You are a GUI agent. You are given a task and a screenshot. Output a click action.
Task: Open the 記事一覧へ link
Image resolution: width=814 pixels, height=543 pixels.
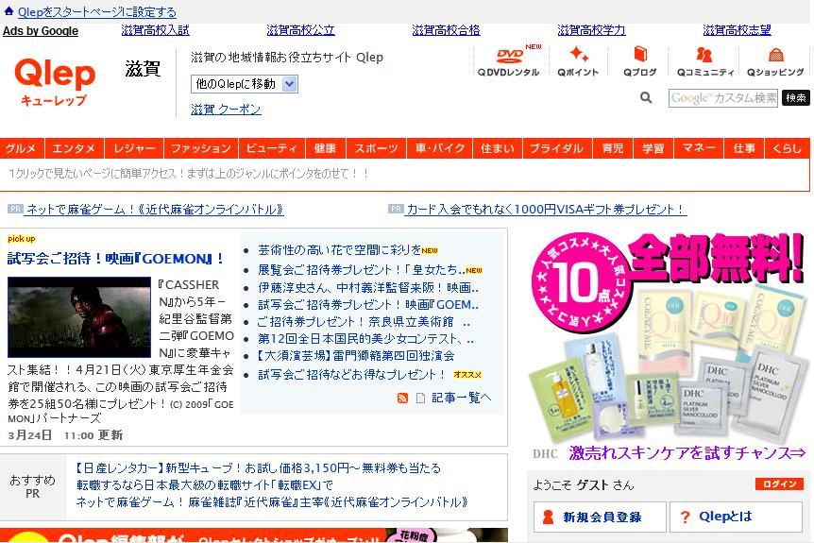pyautogui.click(x=461, y=398)
